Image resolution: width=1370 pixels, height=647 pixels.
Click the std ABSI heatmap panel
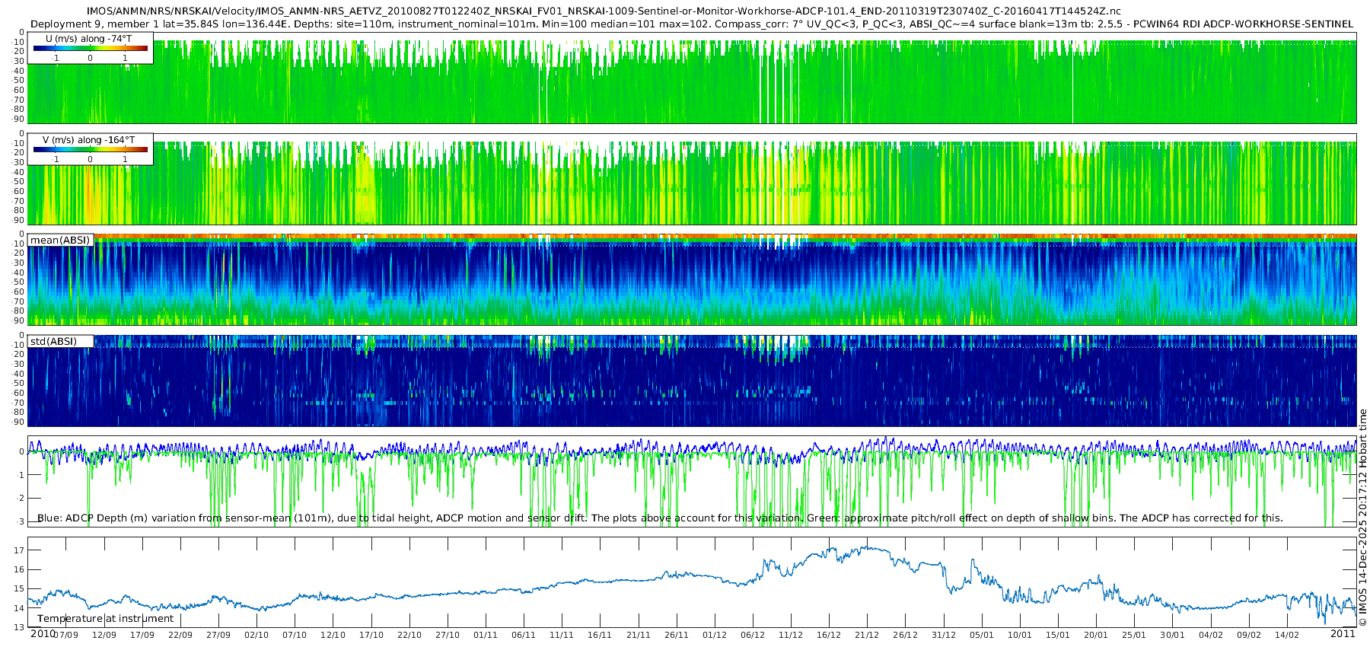tap(692, 381)
